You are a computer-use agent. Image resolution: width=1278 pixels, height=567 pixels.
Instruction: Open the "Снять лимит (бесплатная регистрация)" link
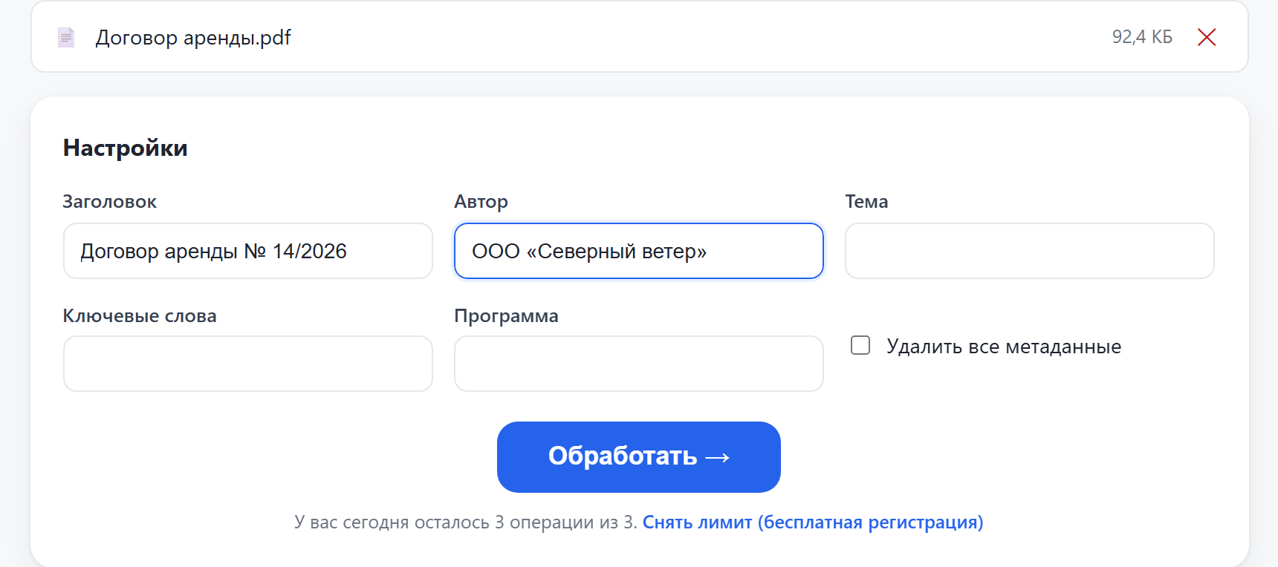pyautogui.click(x=813, y=522)
